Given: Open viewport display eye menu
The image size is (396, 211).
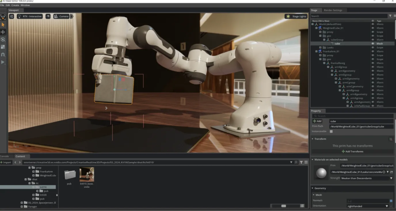Looking at the screenshot, I should point(48,16).
